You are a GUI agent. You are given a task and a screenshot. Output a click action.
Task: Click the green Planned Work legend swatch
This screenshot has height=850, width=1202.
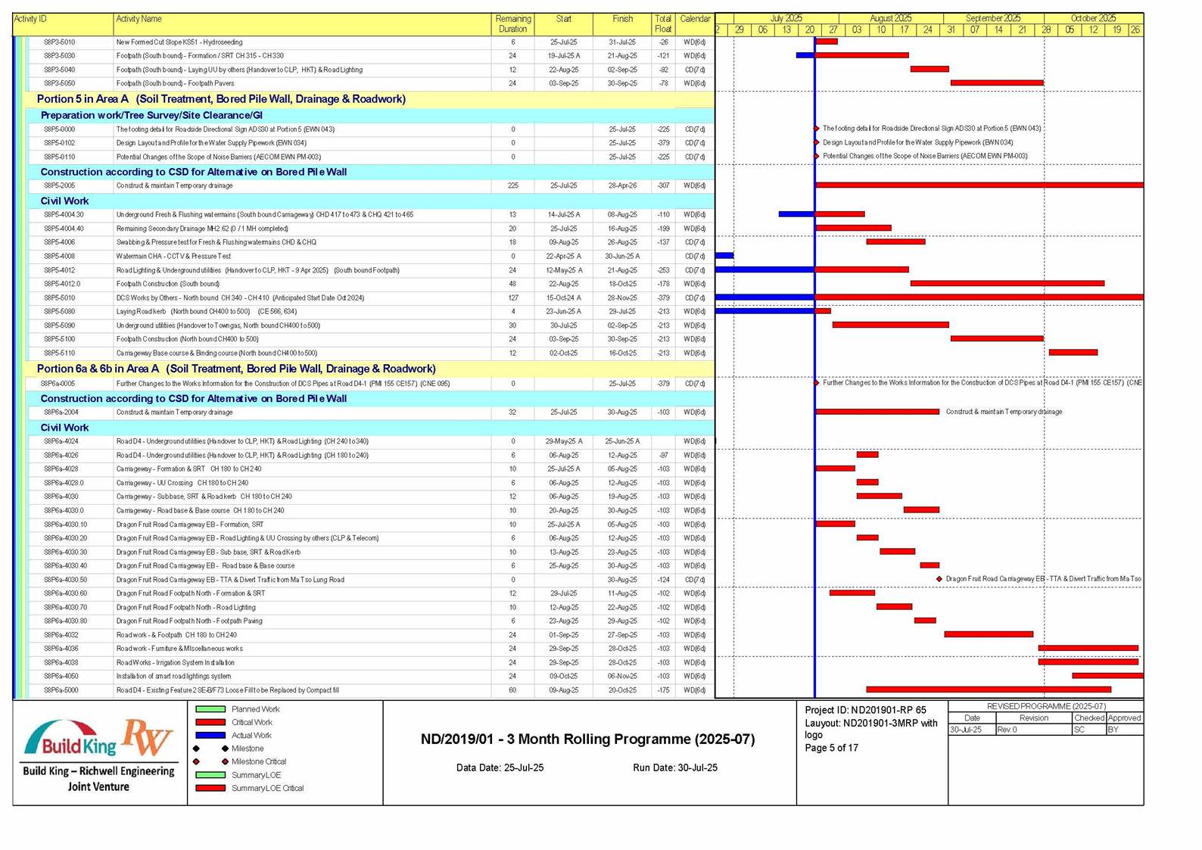pyautogui.click(x=210, y=709)
